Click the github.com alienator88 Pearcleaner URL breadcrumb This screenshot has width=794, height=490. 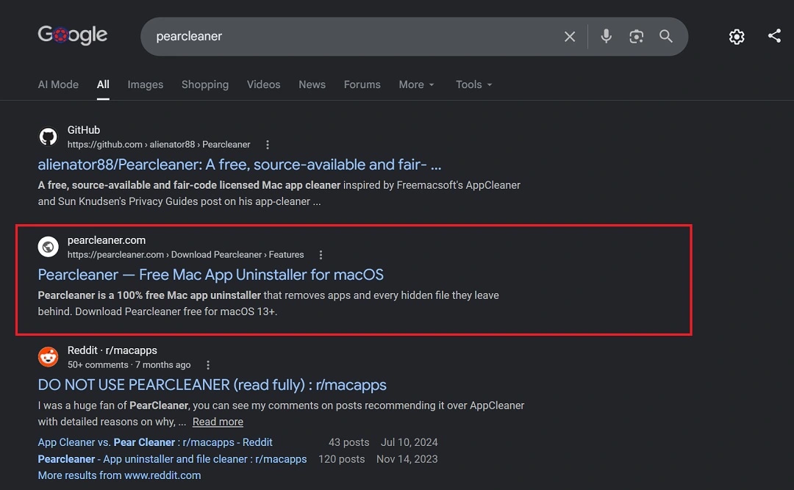159,145
